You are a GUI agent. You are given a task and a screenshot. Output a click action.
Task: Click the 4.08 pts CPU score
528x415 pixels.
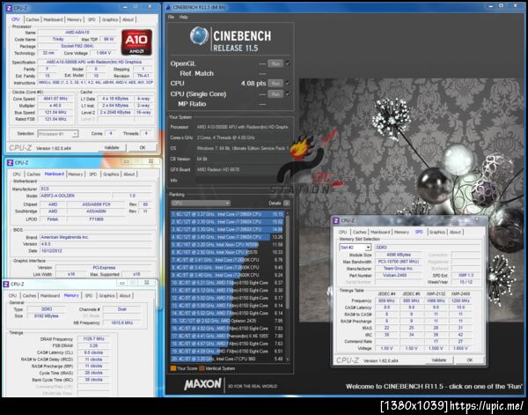click(x=253, y=84)
